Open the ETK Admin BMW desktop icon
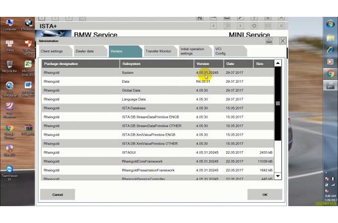 click(28, 25)
